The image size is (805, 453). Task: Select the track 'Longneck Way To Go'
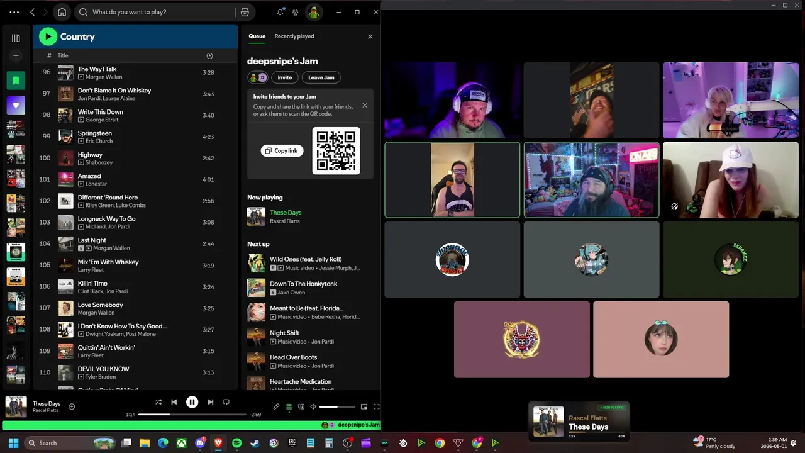(106, 219)
